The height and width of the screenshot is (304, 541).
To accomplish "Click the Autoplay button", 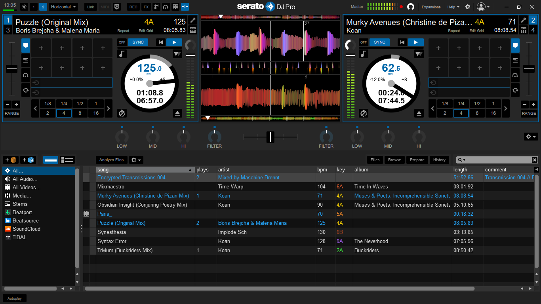I will [15, 298].
